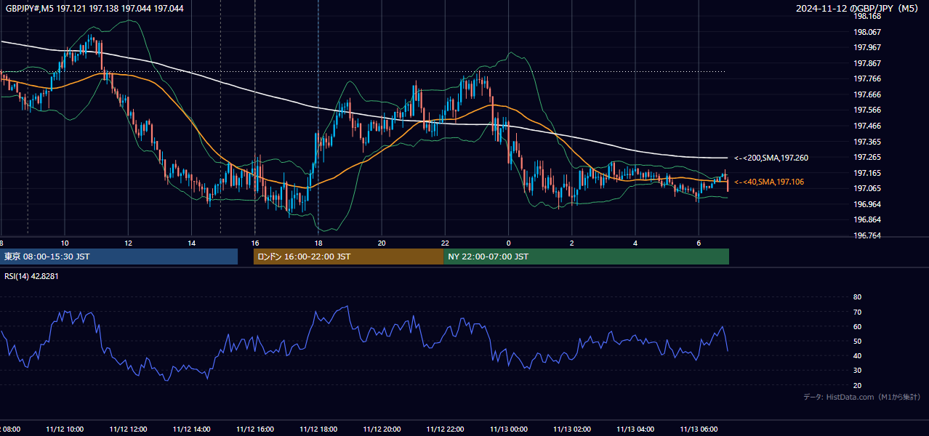Click hour tick '14' under the candlestick chart

coord(191,243)
